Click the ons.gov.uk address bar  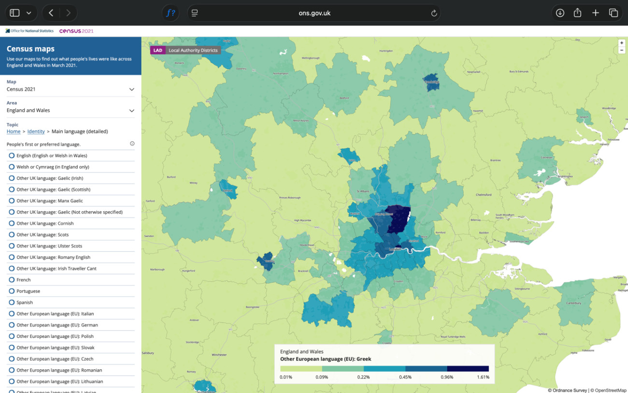(314, 13)
